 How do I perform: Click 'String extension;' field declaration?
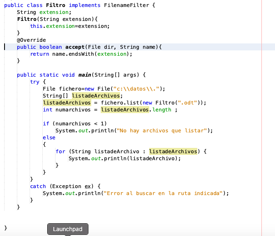44,12
